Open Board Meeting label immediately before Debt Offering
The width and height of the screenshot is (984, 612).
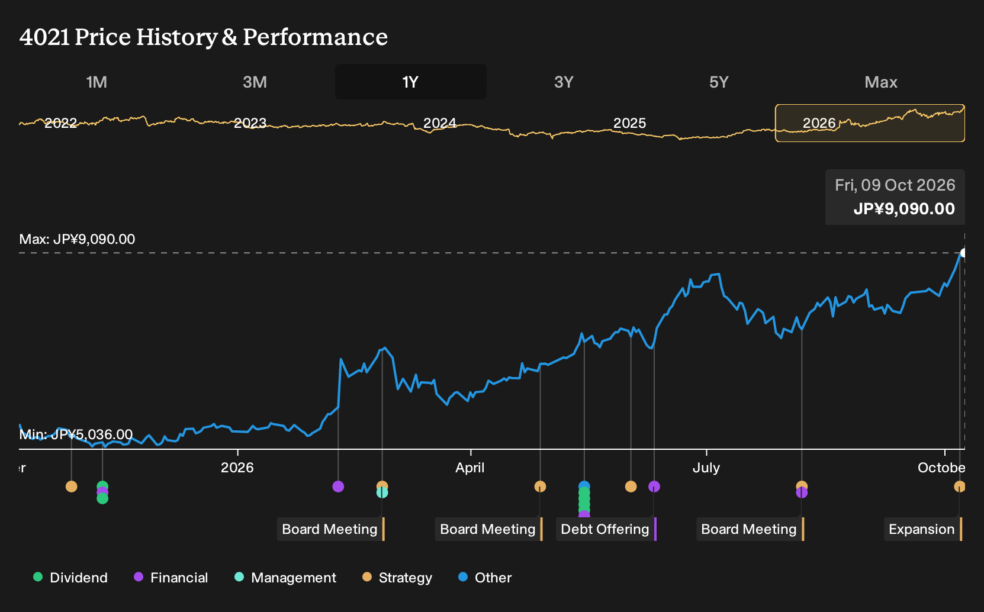point(489,529)
